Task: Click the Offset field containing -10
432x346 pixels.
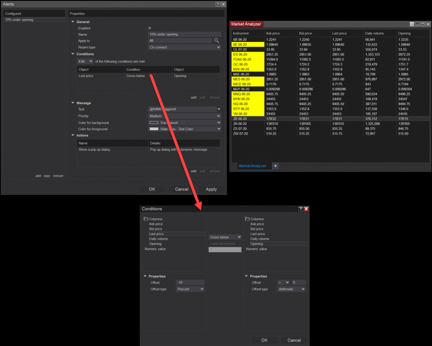Action: point(190,283)
